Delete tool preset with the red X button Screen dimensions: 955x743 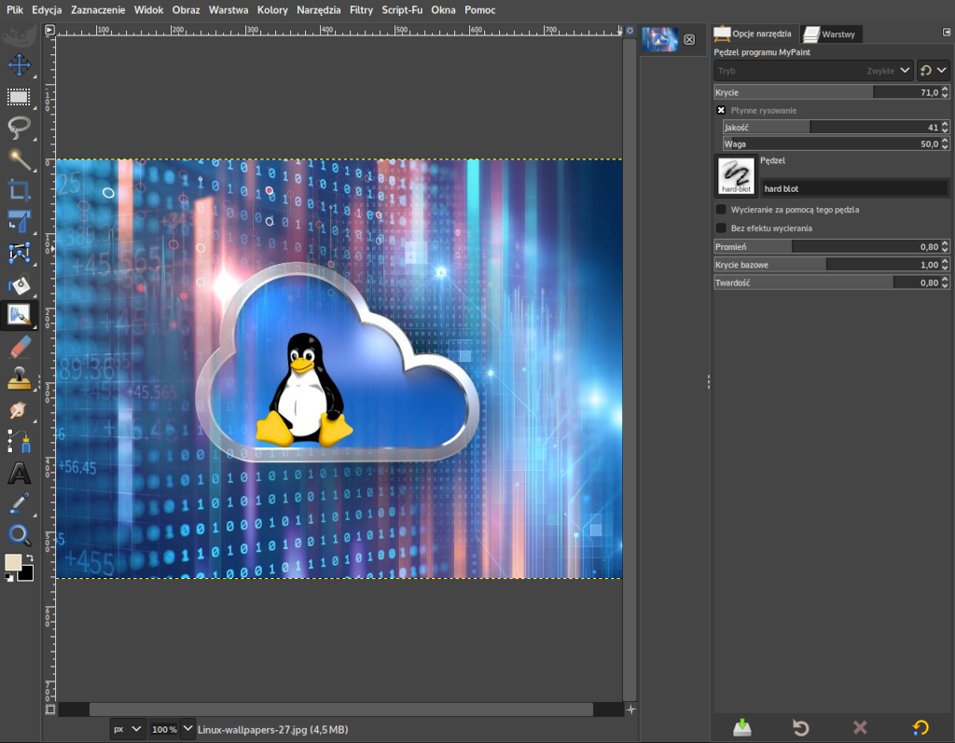coord(859,727)
